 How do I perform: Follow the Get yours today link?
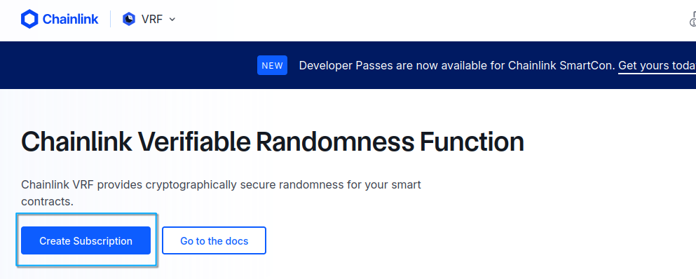(x=657, y=66)
